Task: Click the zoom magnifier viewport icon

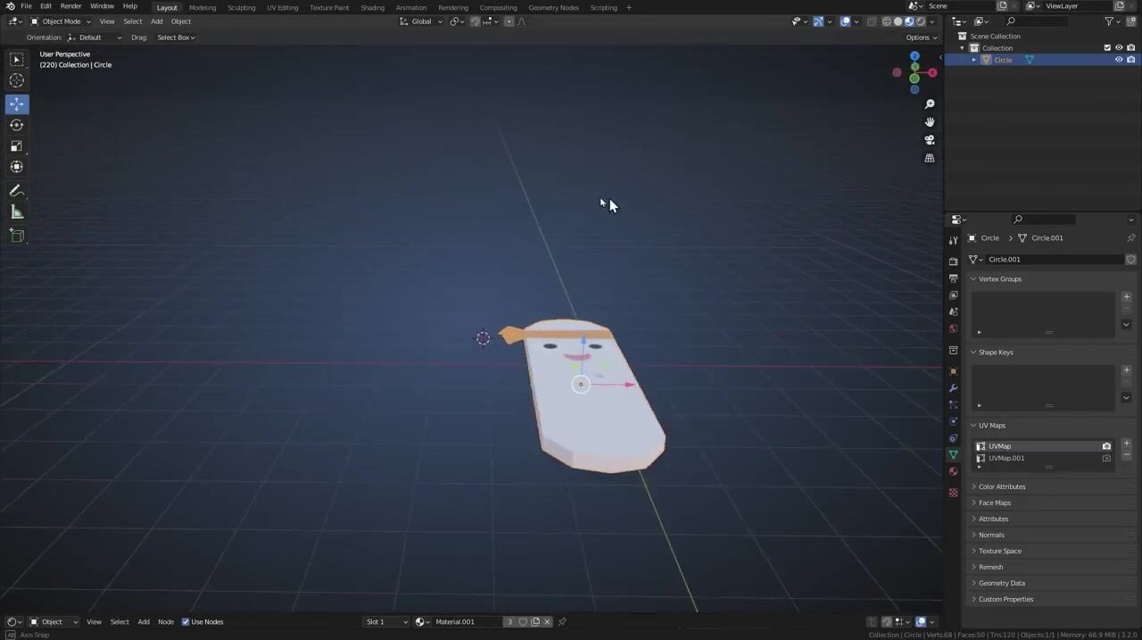Action: point(929,104)
